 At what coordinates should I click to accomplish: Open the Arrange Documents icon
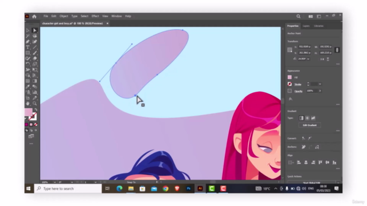click(311, 17)
